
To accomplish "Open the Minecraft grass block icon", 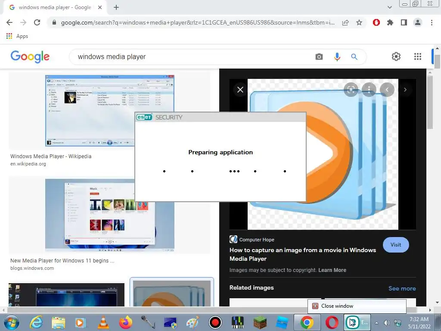I will point(260,322).
